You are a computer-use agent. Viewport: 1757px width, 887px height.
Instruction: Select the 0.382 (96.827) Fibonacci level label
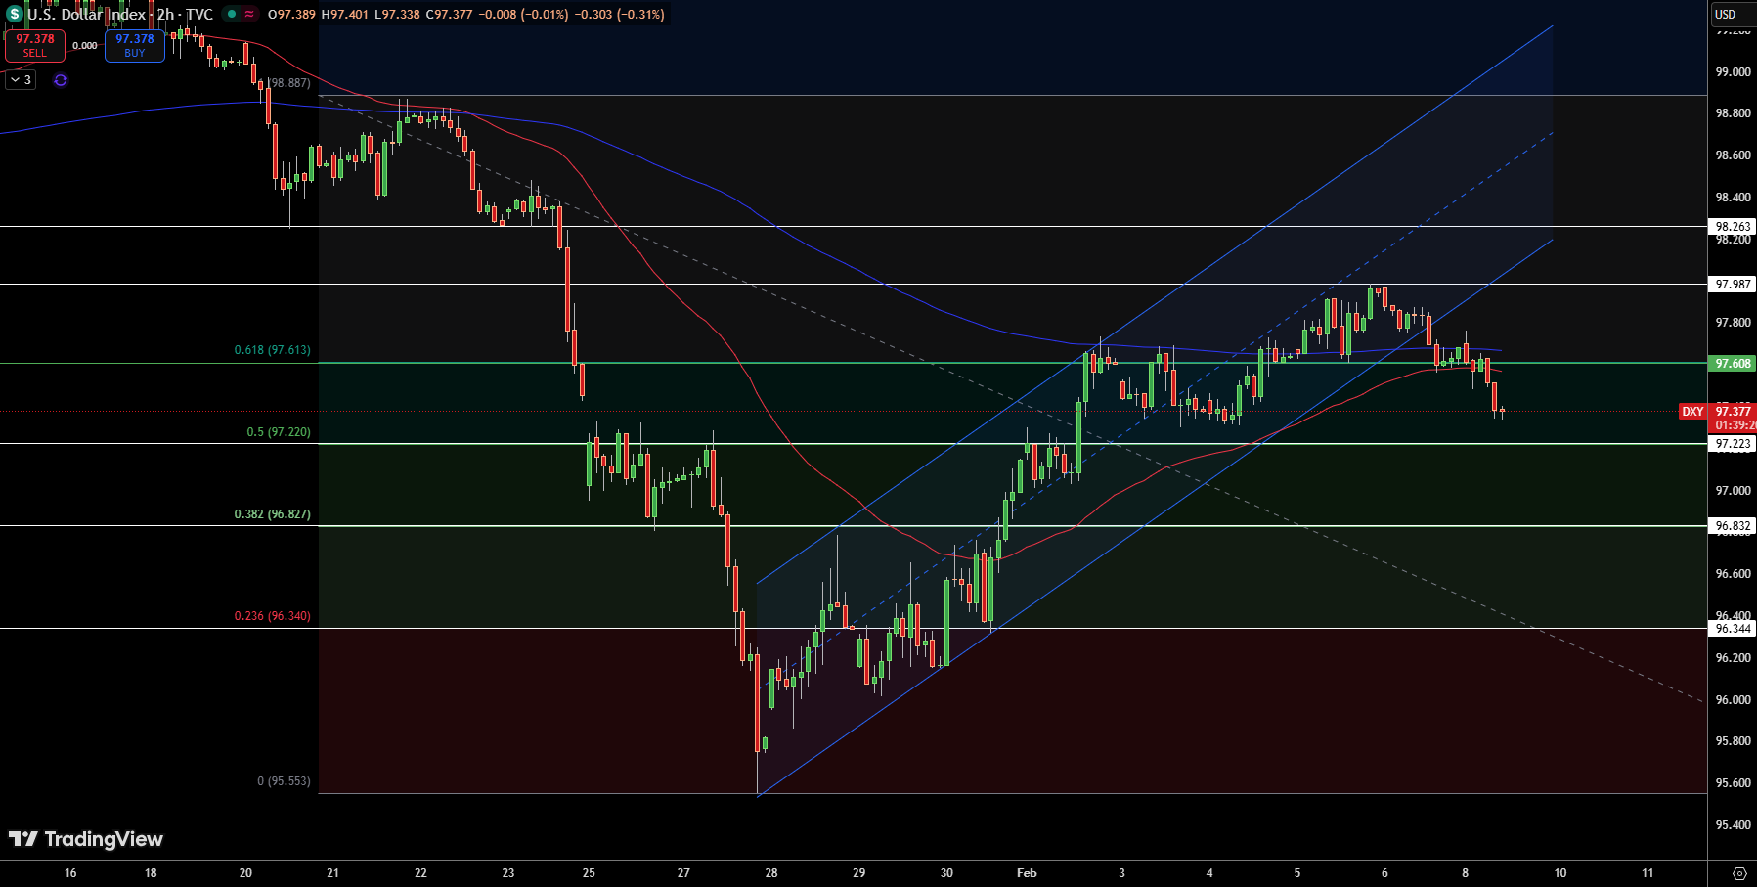coord(272,514)
